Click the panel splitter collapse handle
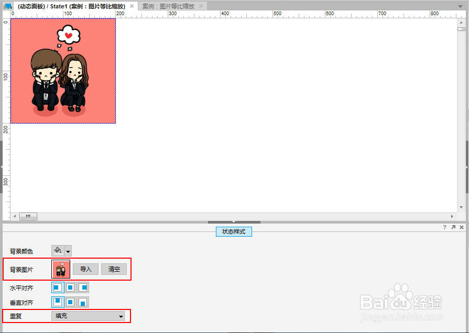 click(234, 222)
